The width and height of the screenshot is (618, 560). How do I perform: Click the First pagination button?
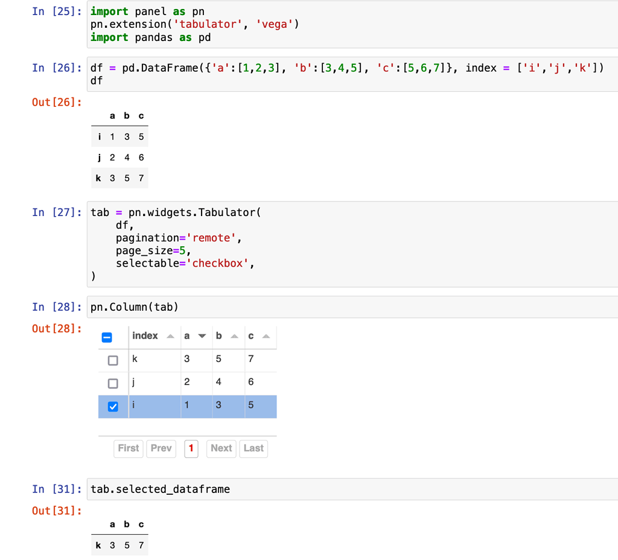coord(128,448)
